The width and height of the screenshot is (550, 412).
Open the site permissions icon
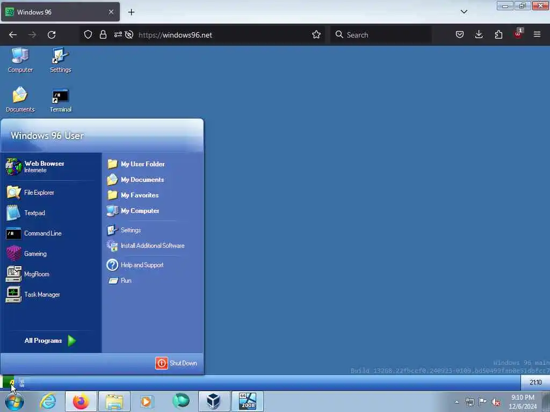click(x=118, y=35)
